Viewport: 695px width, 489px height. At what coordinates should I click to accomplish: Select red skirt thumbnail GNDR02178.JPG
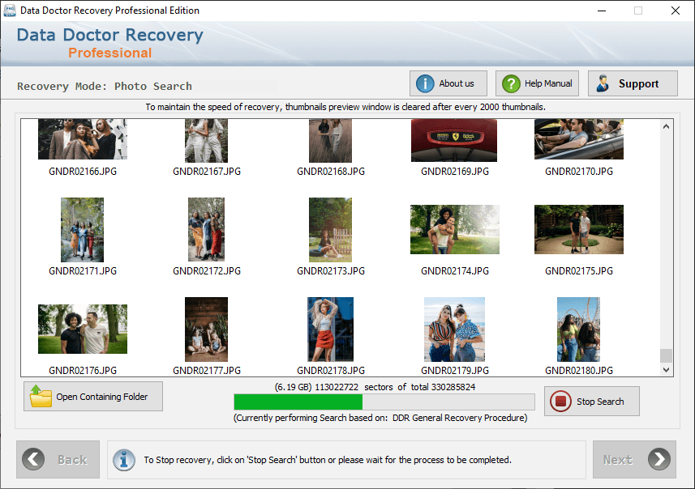pyautogui.click(x=330, y=330)
